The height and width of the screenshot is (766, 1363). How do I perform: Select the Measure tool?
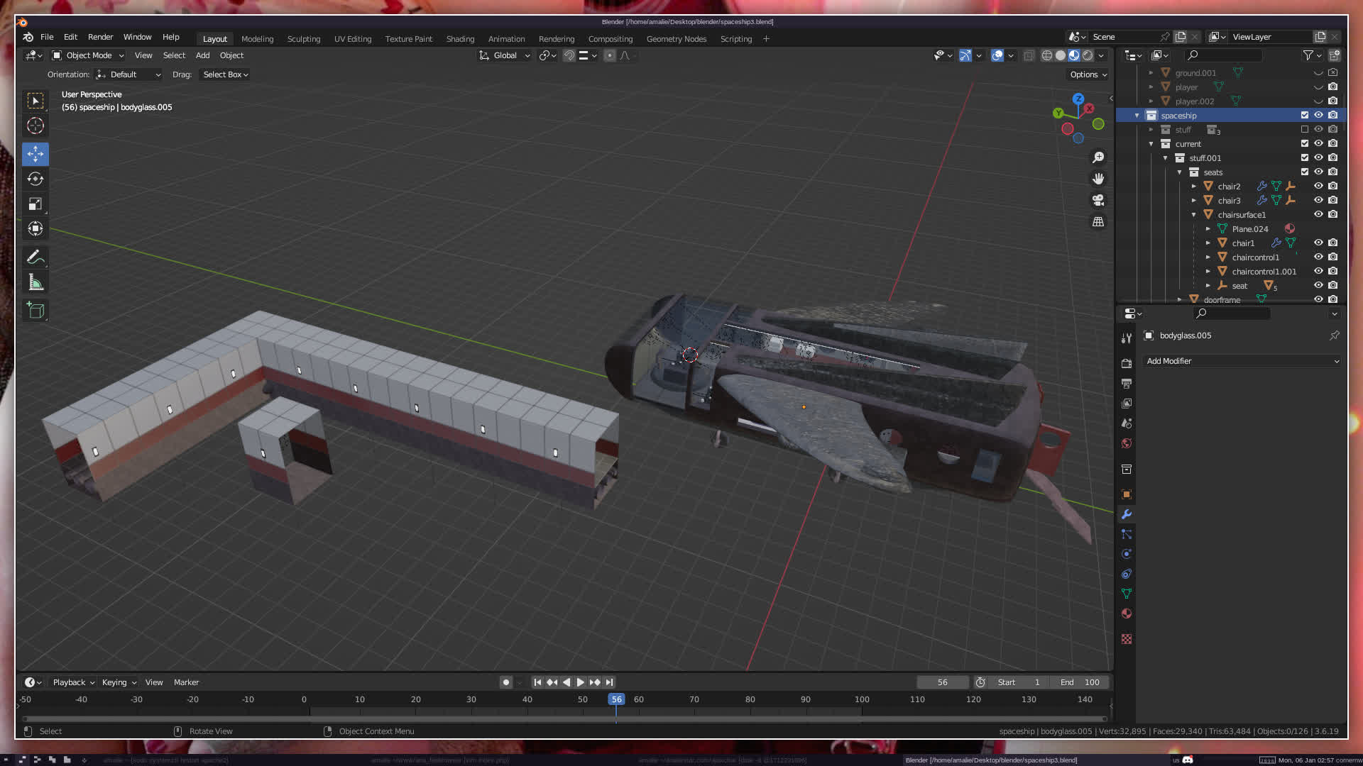coord(35,283)
